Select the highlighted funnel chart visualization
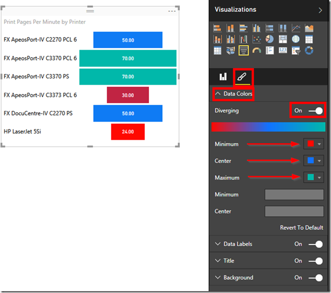 pyautogui.click(x=243, y=51)
